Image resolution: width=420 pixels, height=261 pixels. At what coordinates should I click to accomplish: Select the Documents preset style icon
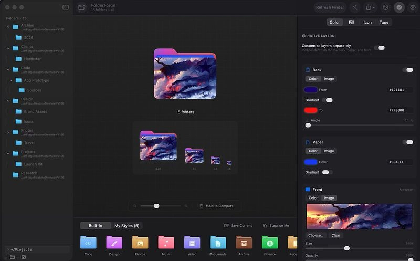pos(218,243)
